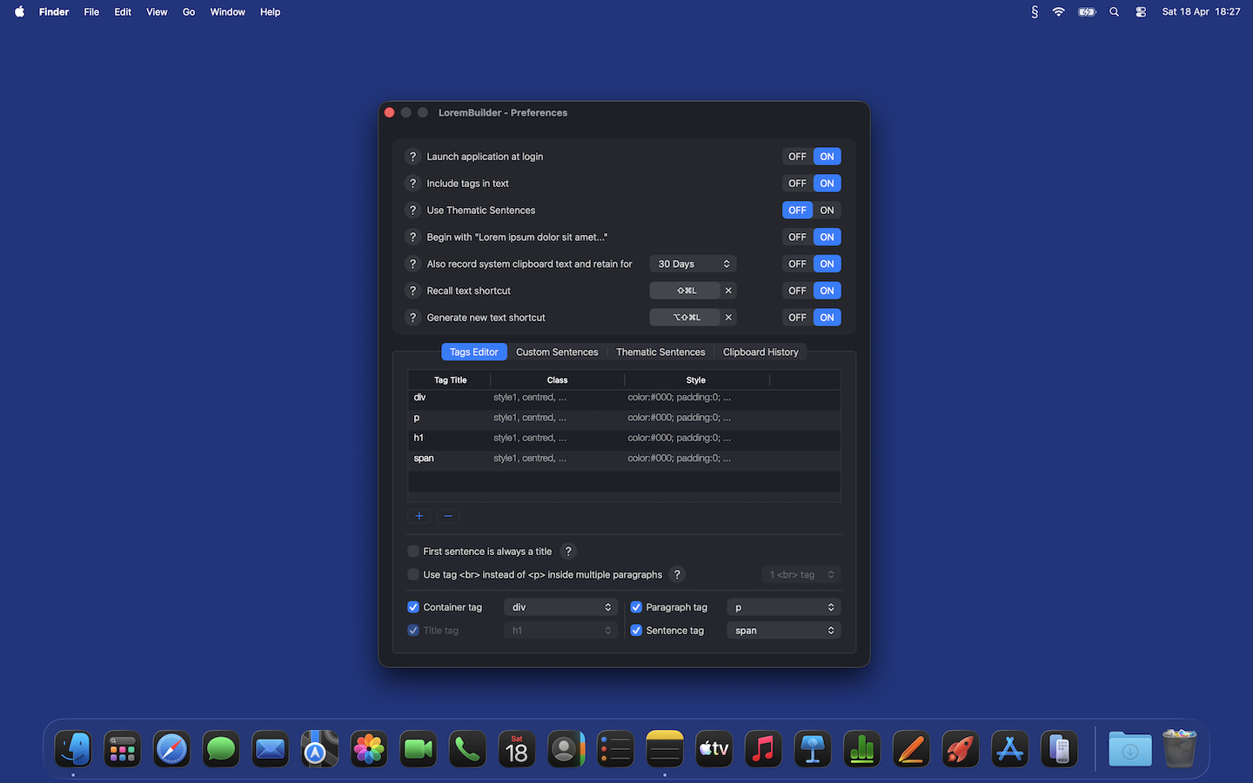1253x783 pixels.
Task: Enable Use Thematic Sentences
Action: 826,210
